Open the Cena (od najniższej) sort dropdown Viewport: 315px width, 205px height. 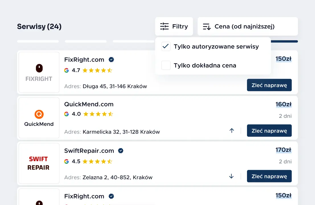click(x=248, y=26)
